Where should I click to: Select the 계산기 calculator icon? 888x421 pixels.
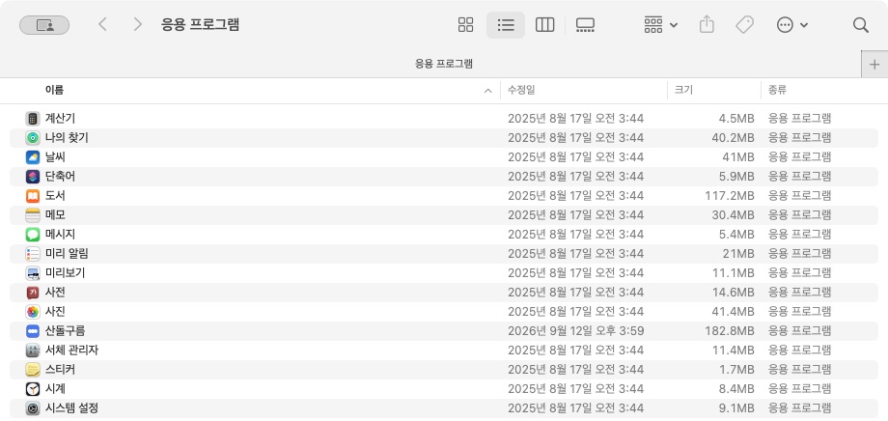pyautogui.click(x=33, y=119)
